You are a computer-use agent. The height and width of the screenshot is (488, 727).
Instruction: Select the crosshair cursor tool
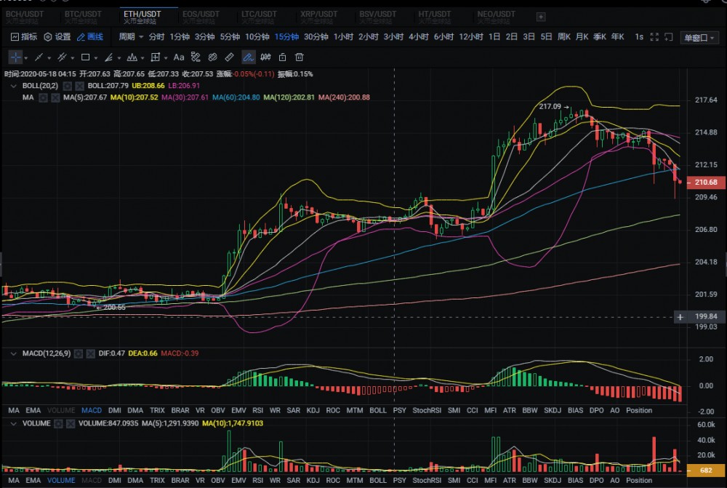(x=17, y=57)
